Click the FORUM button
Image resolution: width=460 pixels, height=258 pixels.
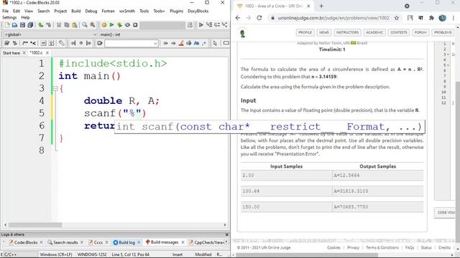tap(420, 32)
